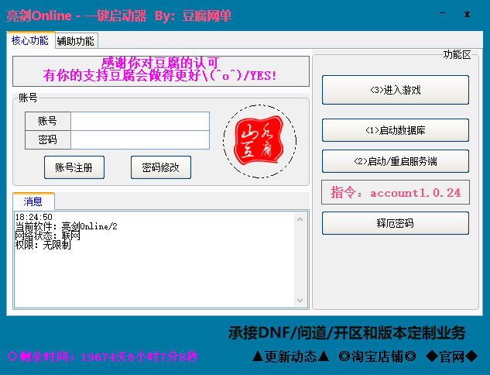Open the 辅助功能 tab
This screenshot has width=490, height=375.
coord(76,41)
